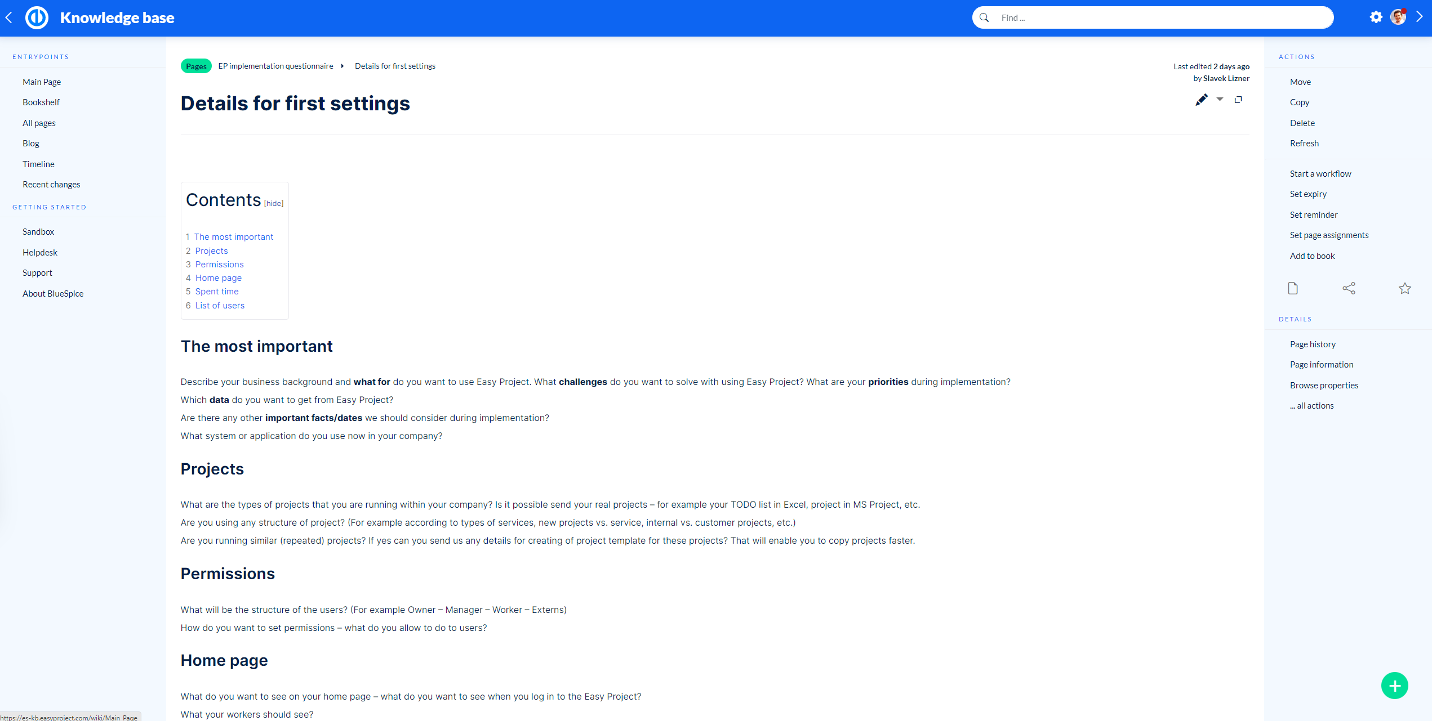Open the 'EP implementation questionnaire' breadcrumb link
The image size is (1432, 721).
tap(275, 65)
